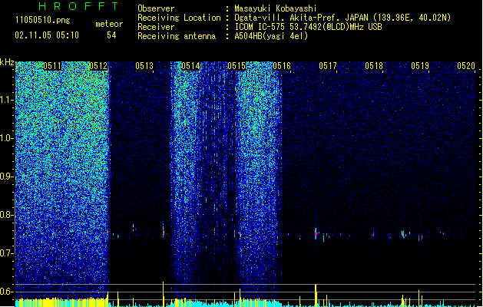Select the file name 11050510.png
483x307 pixels.
[43, 20]
